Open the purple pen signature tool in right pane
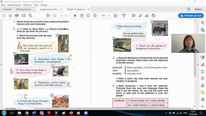Screen dimensions: 206x116 (x=202, y=85)
